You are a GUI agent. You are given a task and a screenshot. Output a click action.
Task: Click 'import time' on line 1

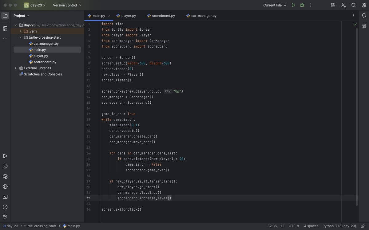coord(113,24)
